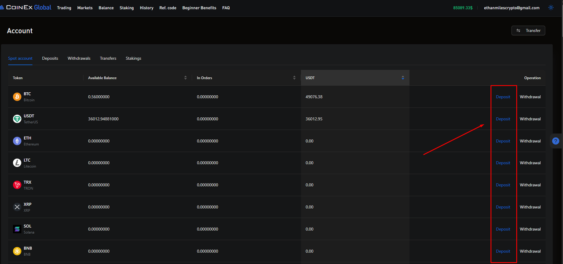
Task: Click the Transfer button
Action: (528, 30)
